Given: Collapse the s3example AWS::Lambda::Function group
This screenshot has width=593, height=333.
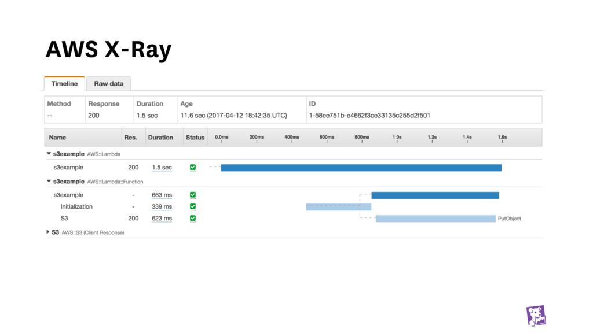Looking at the screenshot, I should click(49, 181).
